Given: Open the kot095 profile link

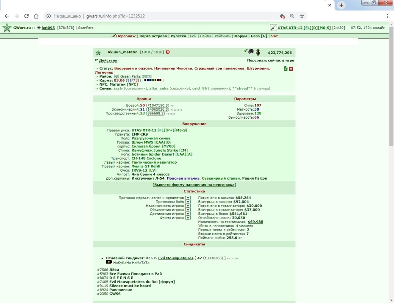Looking at the screenshot, I should pyautogui.click(x=48, y=28).
